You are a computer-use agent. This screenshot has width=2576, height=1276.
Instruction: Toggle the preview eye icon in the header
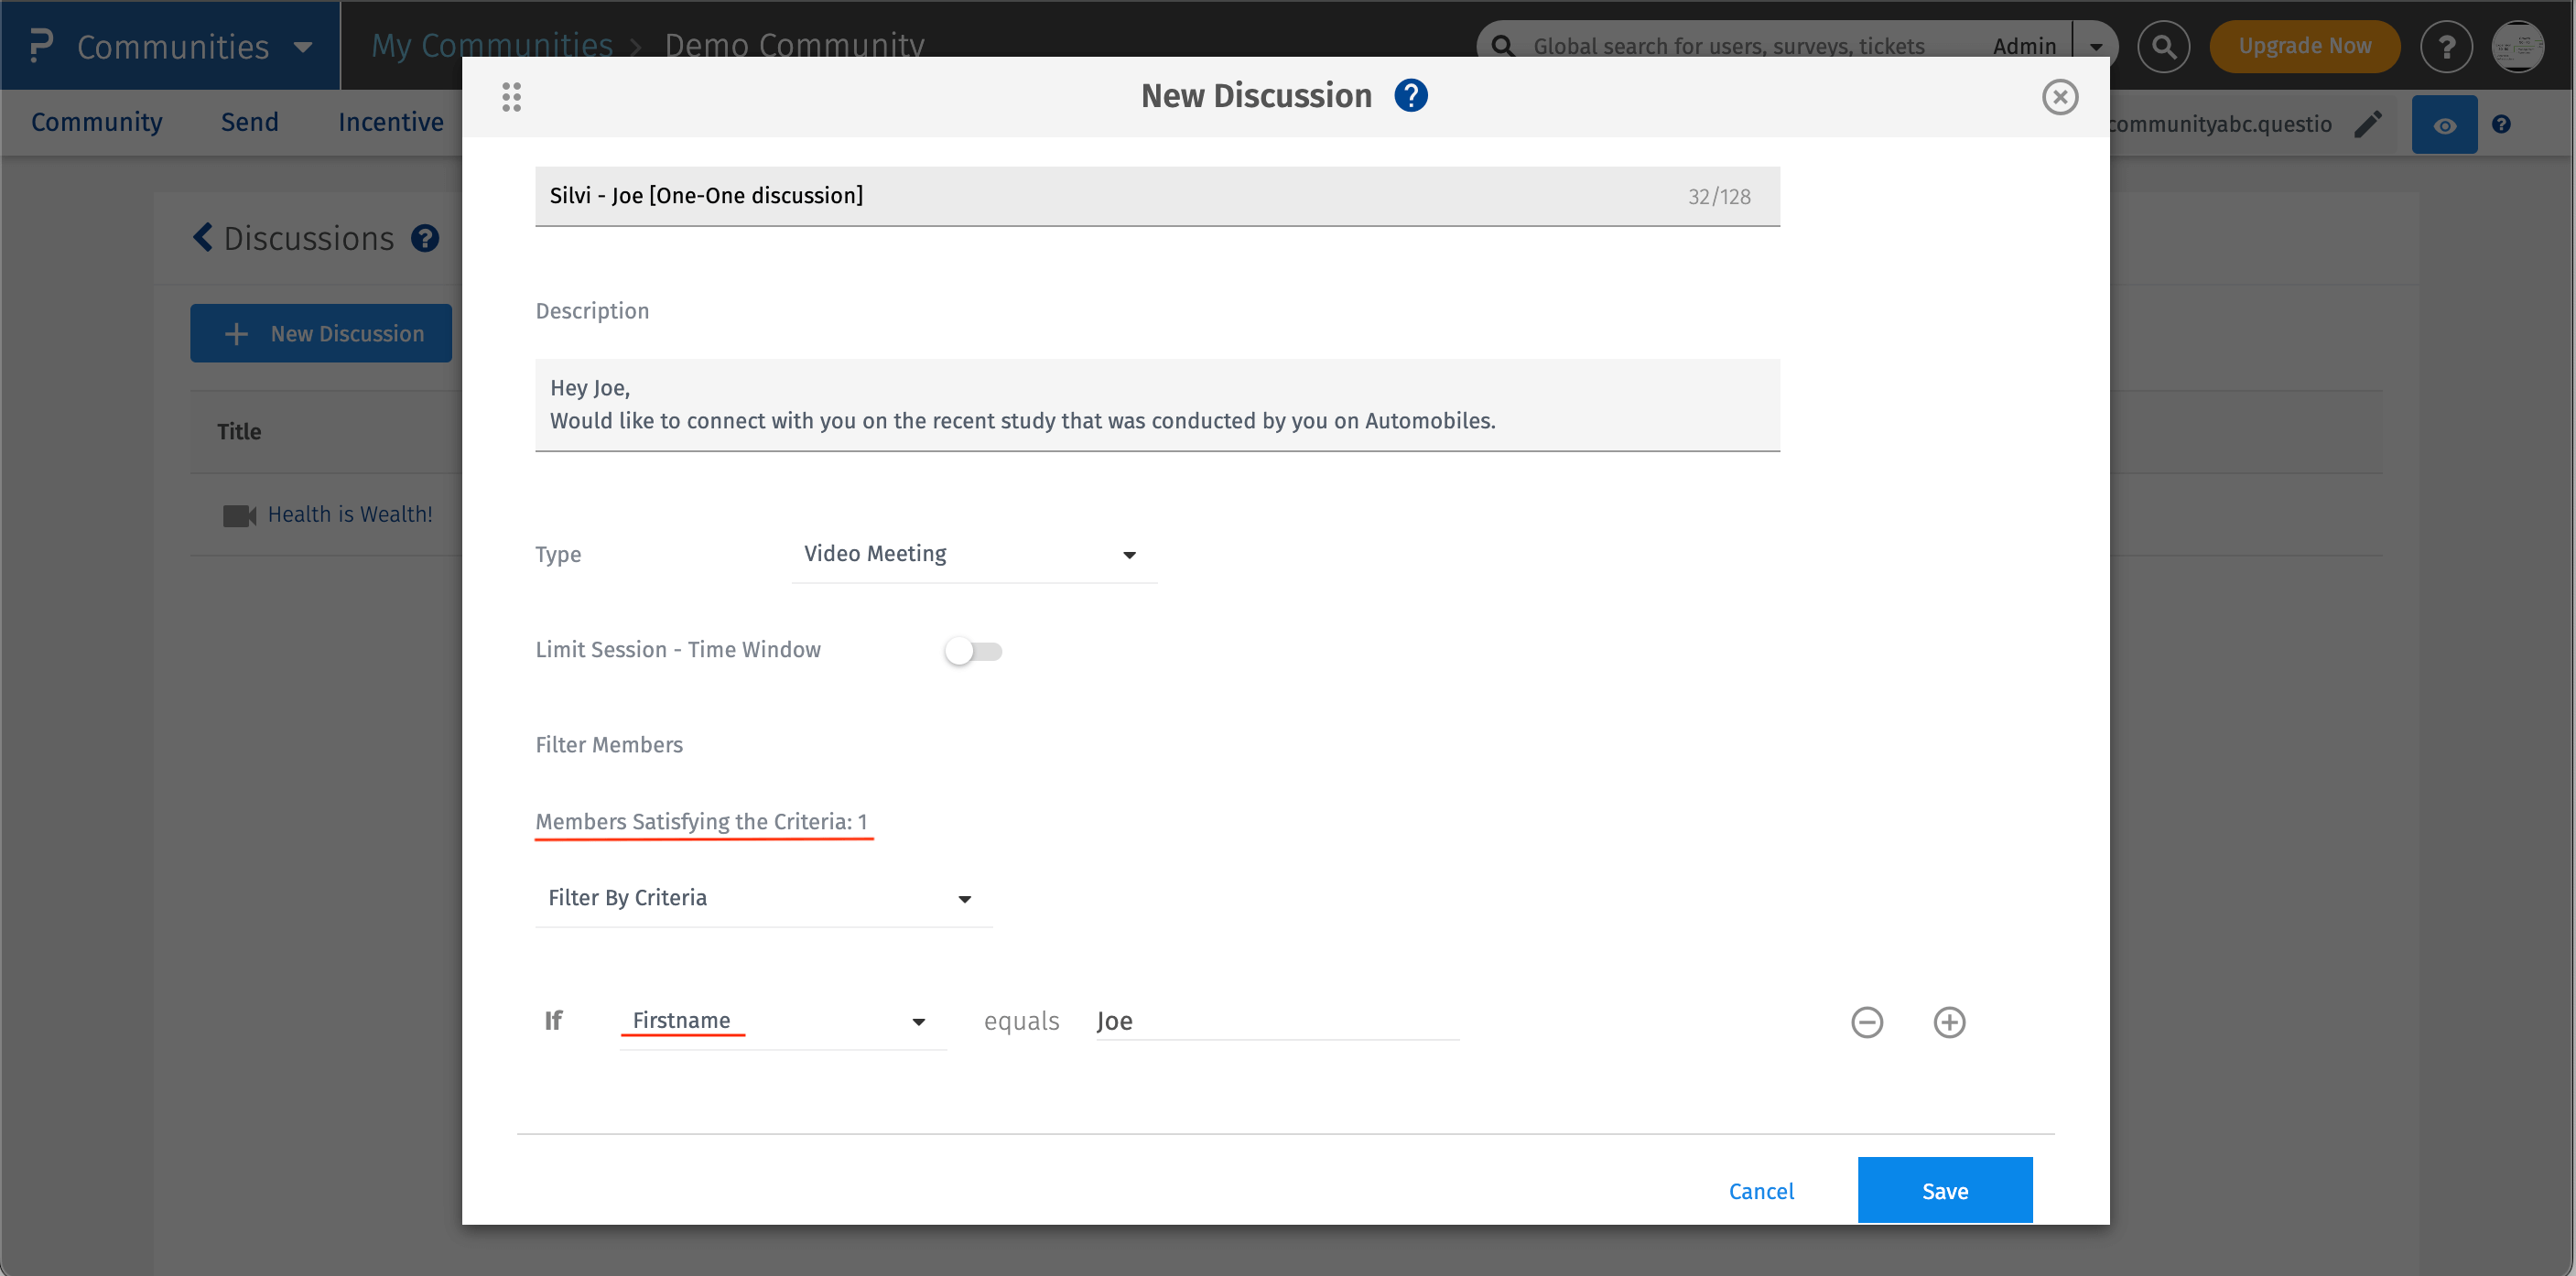(x=2445, y=124)
